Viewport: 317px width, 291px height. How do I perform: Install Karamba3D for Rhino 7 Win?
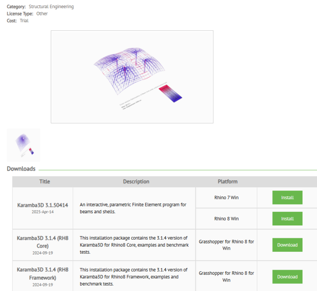click(287, 197)
